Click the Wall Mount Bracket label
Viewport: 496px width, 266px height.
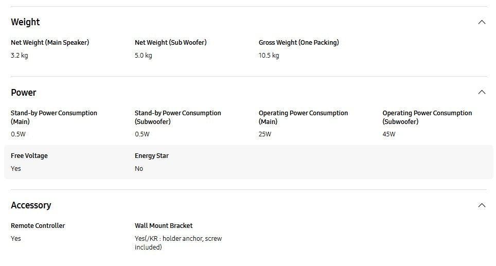164,226
